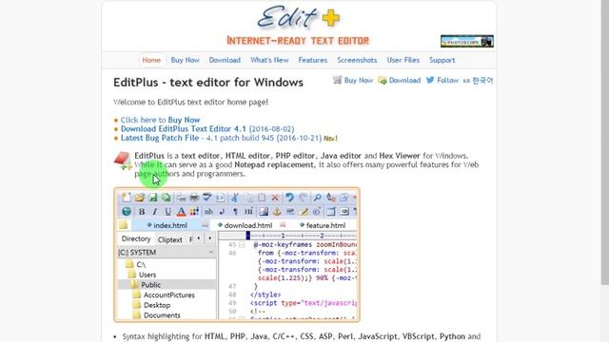Screen dimensions: 609x342
Task: Click the 'Click here to Buy Now' link
Action: (160, 120)
